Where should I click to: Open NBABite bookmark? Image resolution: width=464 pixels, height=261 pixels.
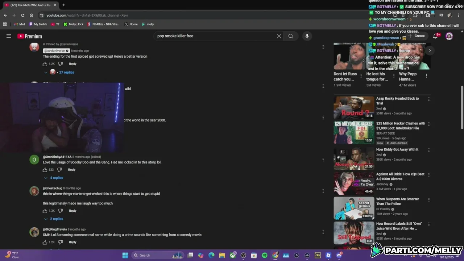click(x=103, y=24)
